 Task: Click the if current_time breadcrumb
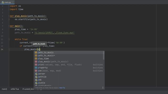(x=28, y=89)
